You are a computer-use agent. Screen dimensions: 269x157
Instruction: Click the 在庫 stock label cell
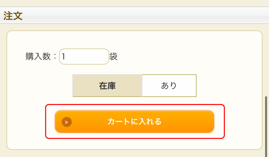(108, 86)
